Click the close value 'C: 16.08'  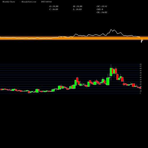tap(54, 9)
